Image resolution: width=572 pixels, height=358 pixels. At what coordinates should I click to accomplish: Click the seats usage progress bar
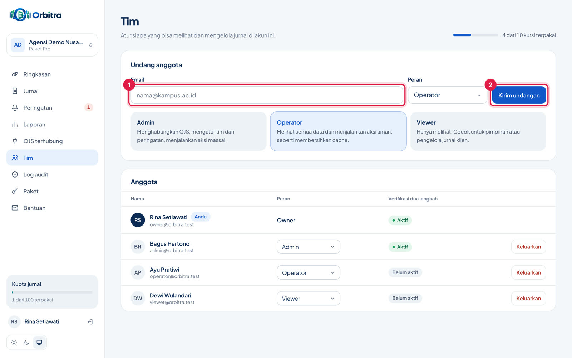pos(475,35)
